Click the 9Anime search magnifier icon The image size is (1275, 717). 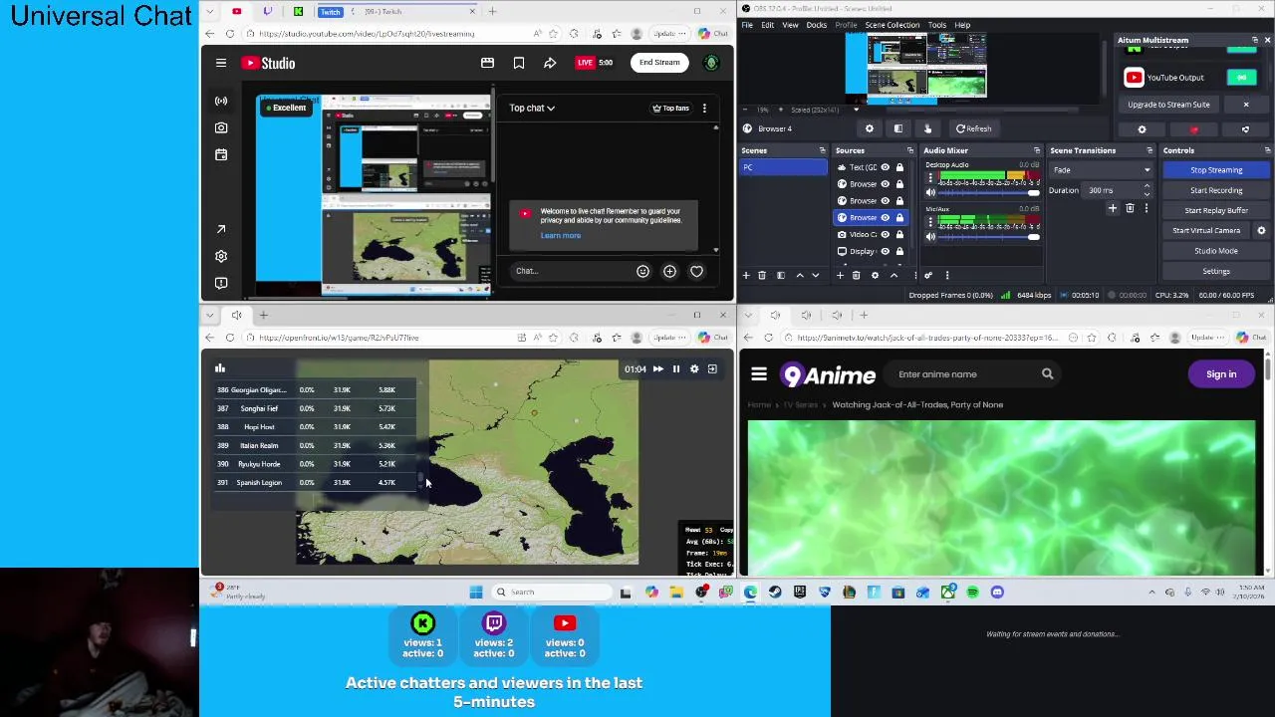point(1047,374)
